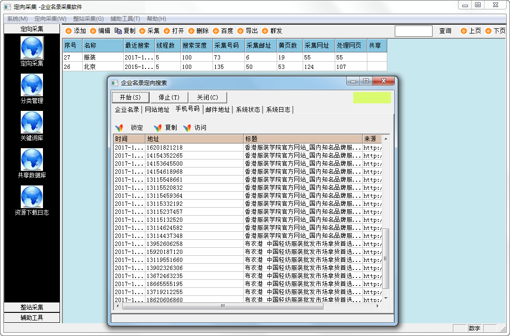The width and height of the screenshot is (510, 336).
Task: Minimize the main 定向采集 window
Action: coord(465,5)
